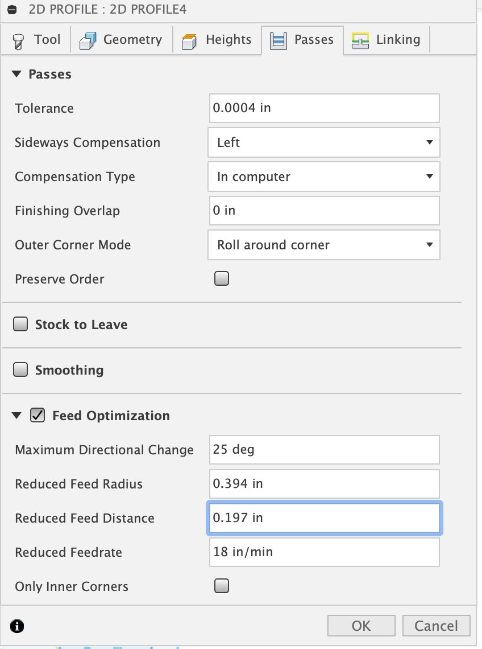Click the Tolerance input field
482x649 pixels.
click(x=324, y=108)
